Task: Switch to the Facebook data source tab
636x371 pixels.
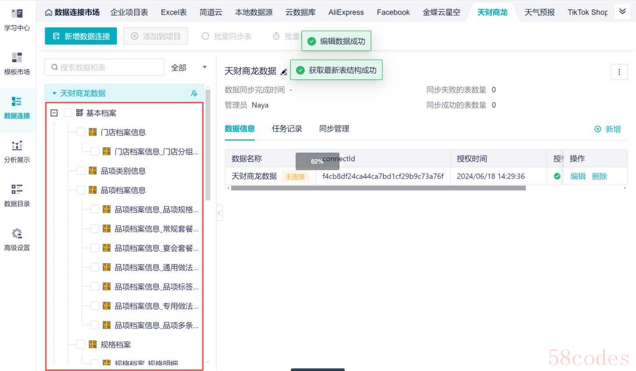Action: (x=393, y=12)
